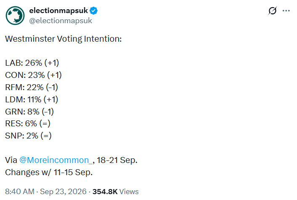Open the electionmapsuk display name profile

point(58,11)
